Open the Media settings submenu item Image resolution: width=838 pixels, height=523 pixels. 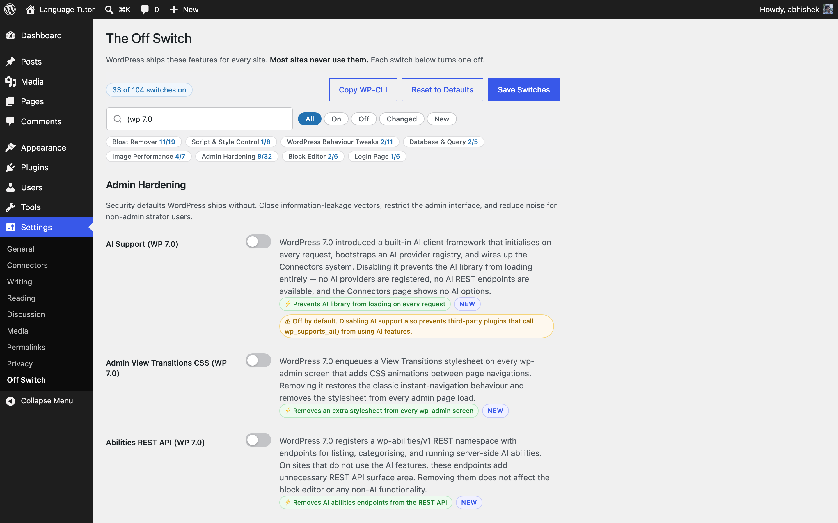(x=18, y=331)
